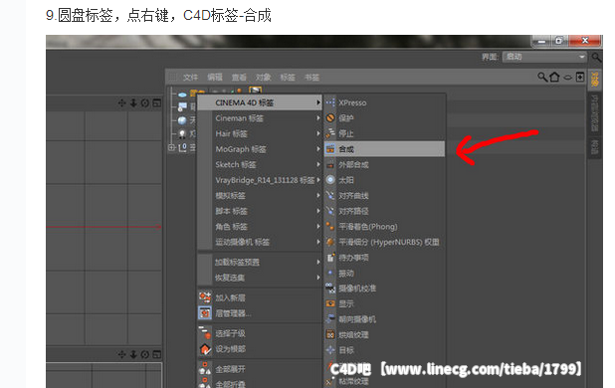Expand the null object with the plus box

tap(171, 148)
